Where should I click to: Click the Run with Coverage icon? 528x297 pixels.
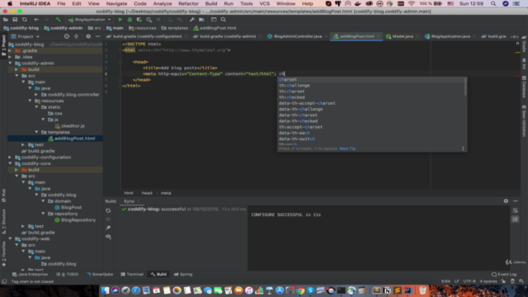139,20
